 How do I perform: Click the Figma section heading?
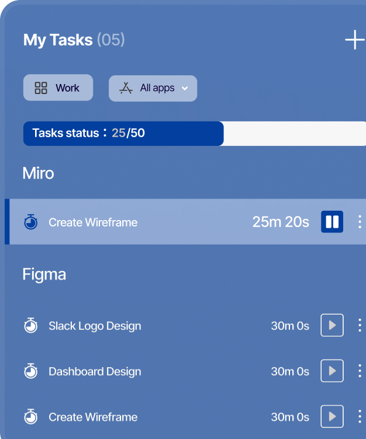click(44, 274)
